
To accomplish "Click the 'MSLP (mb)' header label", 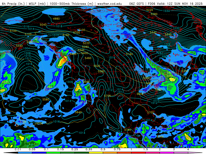I will click(x=37, y=4).
